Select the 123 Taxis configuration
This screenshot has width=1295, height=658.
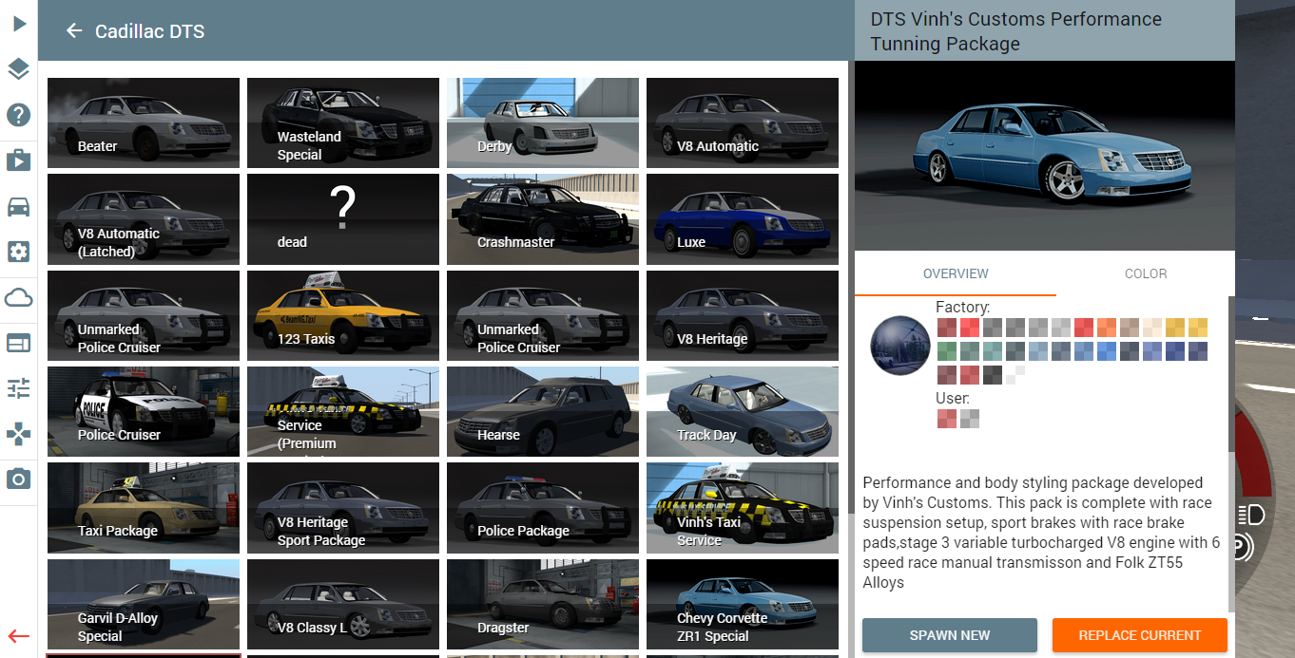(343, 316)
